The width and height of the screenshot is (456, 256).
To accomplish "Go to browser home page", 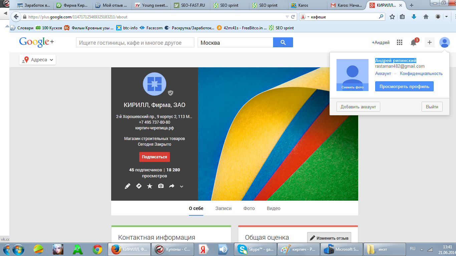I will (426, 17).
